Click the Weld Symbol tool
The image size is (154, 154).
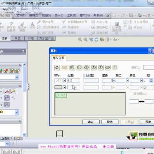tap(70, 27)
